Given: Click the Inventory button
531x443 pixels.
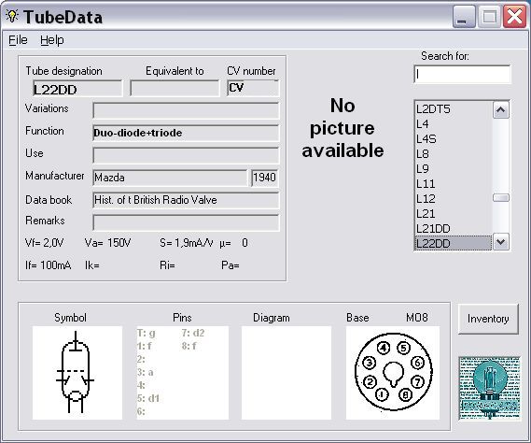Looking at the screenshot, I should 488,319.
